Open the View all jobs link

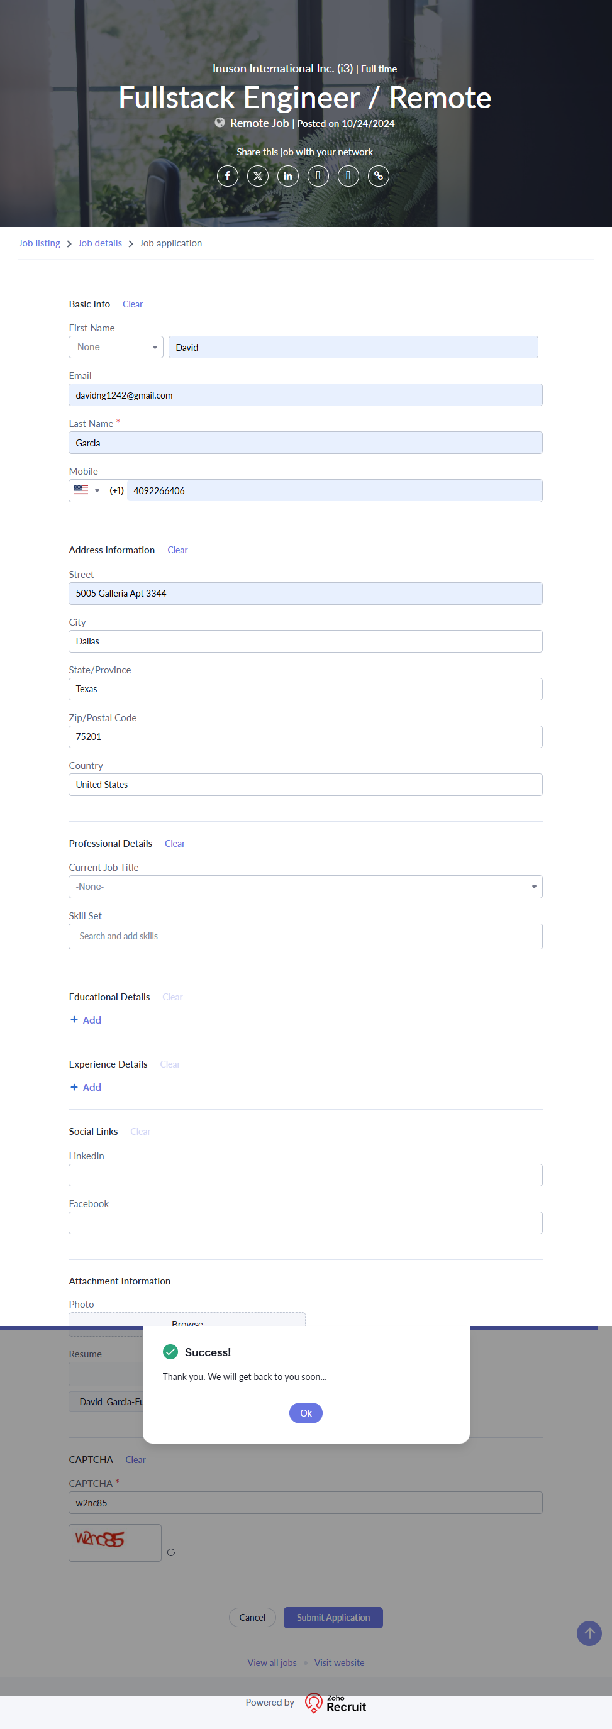271,1662
